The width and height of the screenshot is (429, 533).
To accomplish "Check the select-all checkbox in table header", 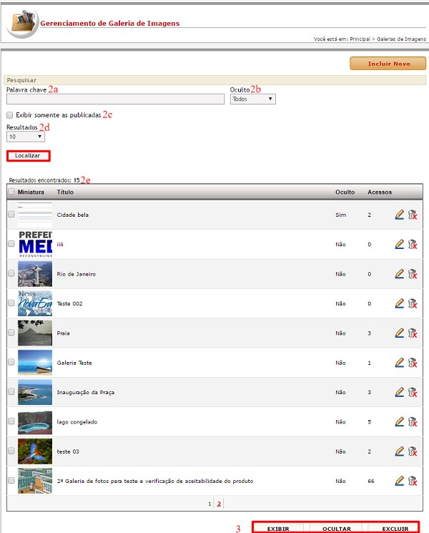I will click(x=11, y=192).
